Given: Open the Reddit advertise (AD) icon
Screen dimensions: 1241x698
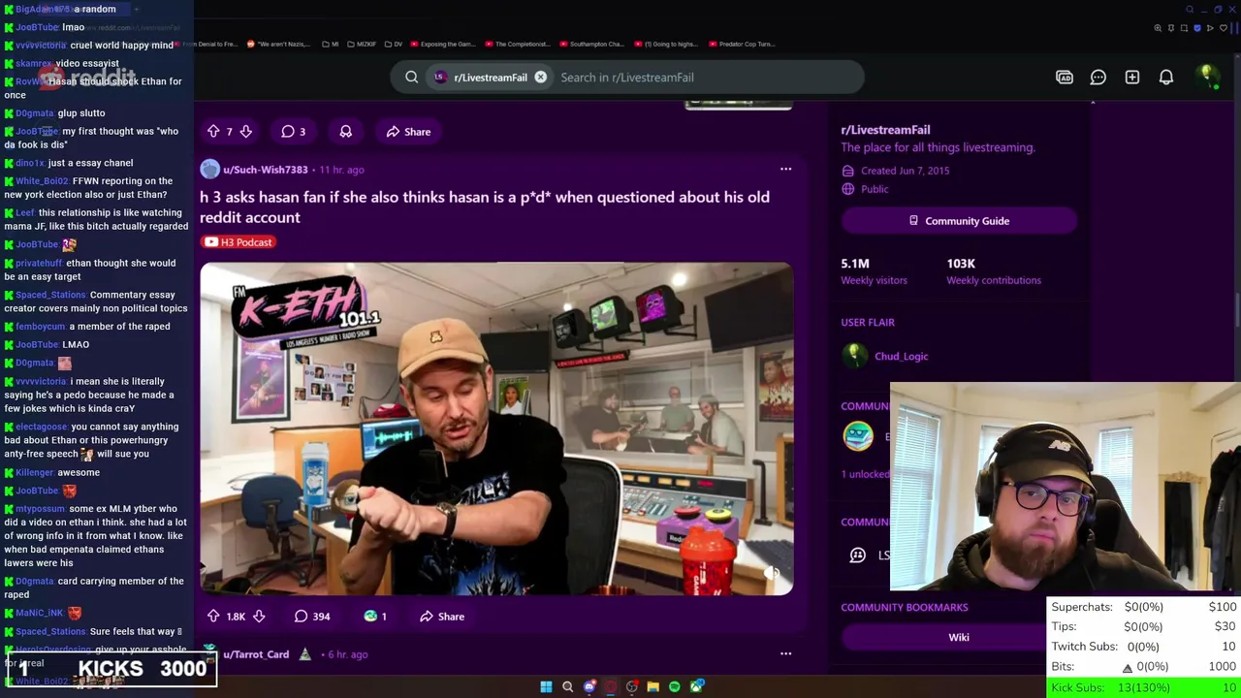Looking at the screenshot, I should [x=1065, y=78].
